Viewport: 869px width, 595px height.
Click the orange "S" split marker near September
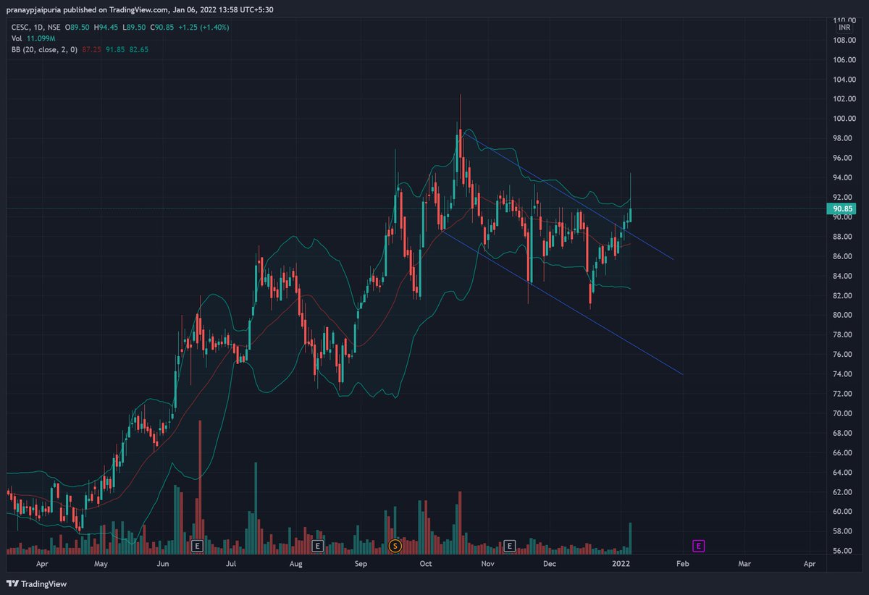(x=395, y=547)
